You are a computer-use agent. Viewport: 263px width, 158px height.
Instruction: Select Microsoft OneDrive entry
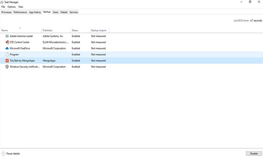click(x=20, y=48)
